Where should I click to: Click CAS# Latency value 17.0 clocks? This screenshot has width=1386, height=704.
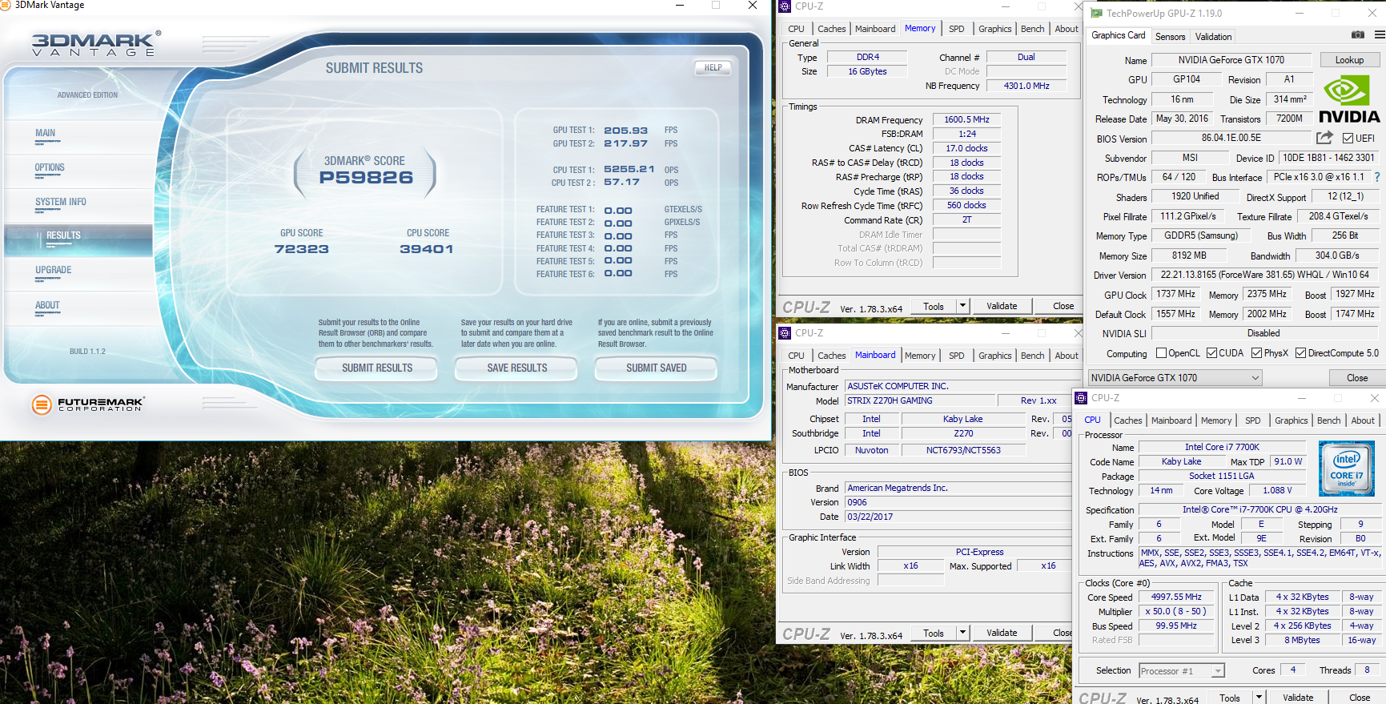tap(966, 148)
